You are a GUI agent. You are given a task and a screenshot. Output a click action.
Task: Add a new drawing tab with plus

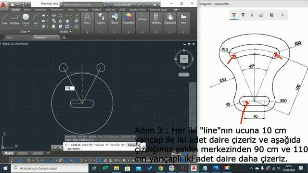pyautogui.click(x=64, y=37)
